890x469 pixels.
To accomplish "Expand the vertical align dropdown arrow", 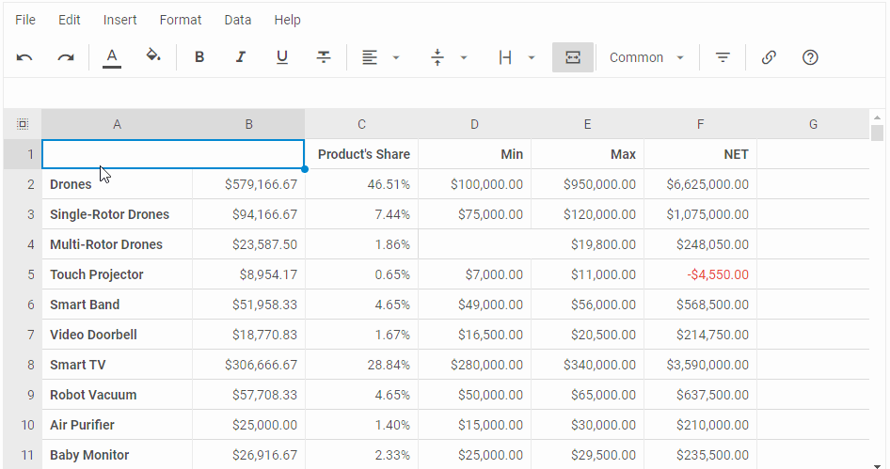I will 464,57.
